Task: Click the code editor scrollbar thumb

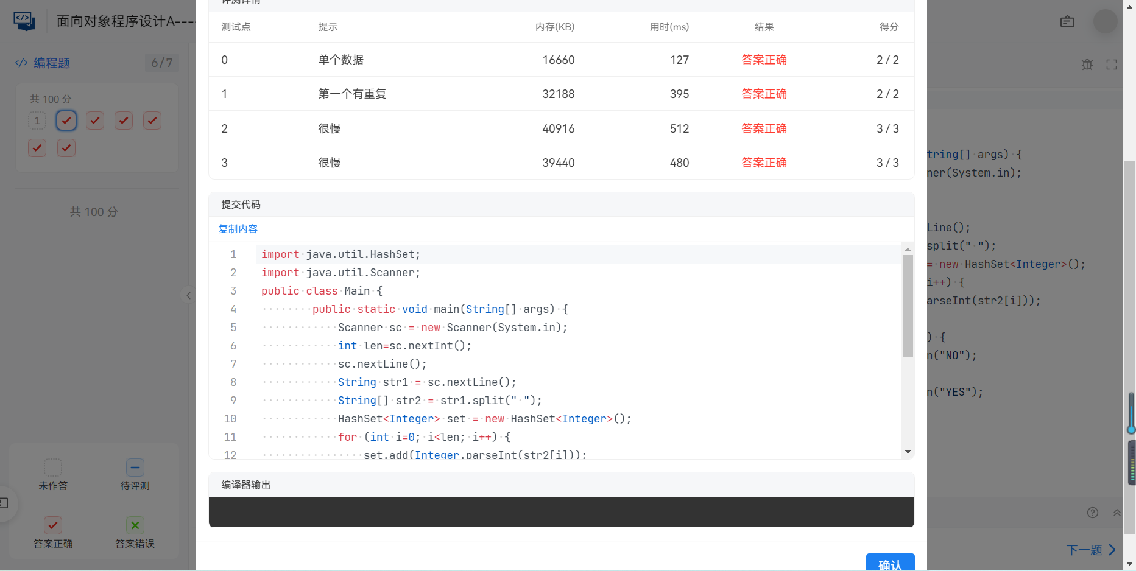Action: coord(908,306)
